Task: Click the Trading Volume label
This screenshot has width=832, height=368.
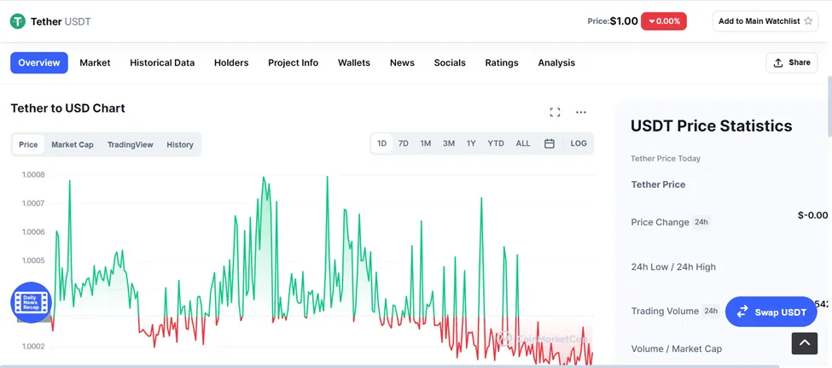Action: (665, 311)
